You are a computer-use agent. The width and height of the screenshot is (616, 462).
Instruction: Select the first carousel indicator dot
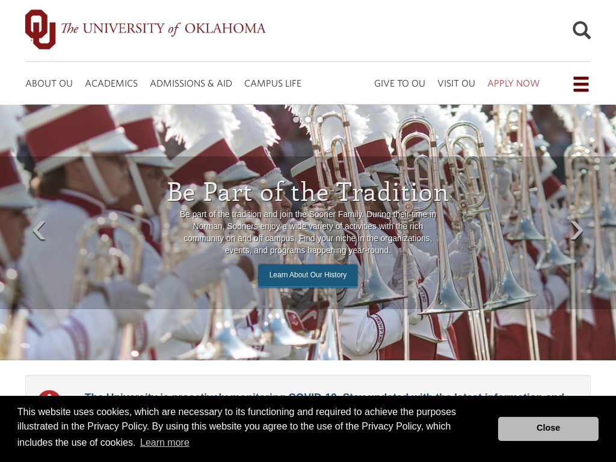(x=296, y=120)
